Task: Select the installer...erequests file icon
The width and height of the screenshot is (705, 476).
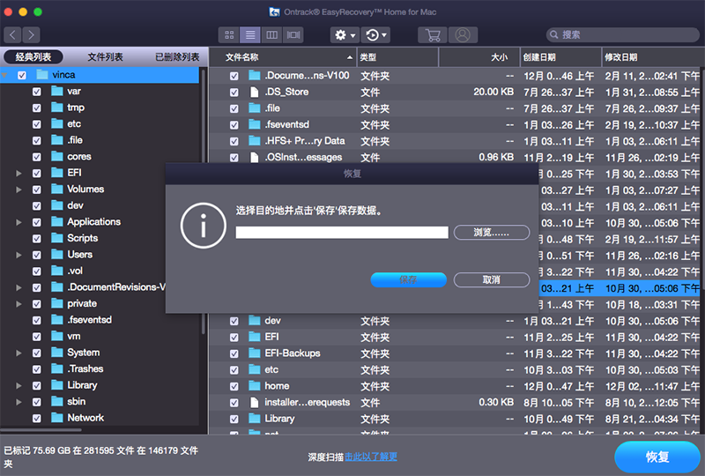Action: tap(255, 403)
